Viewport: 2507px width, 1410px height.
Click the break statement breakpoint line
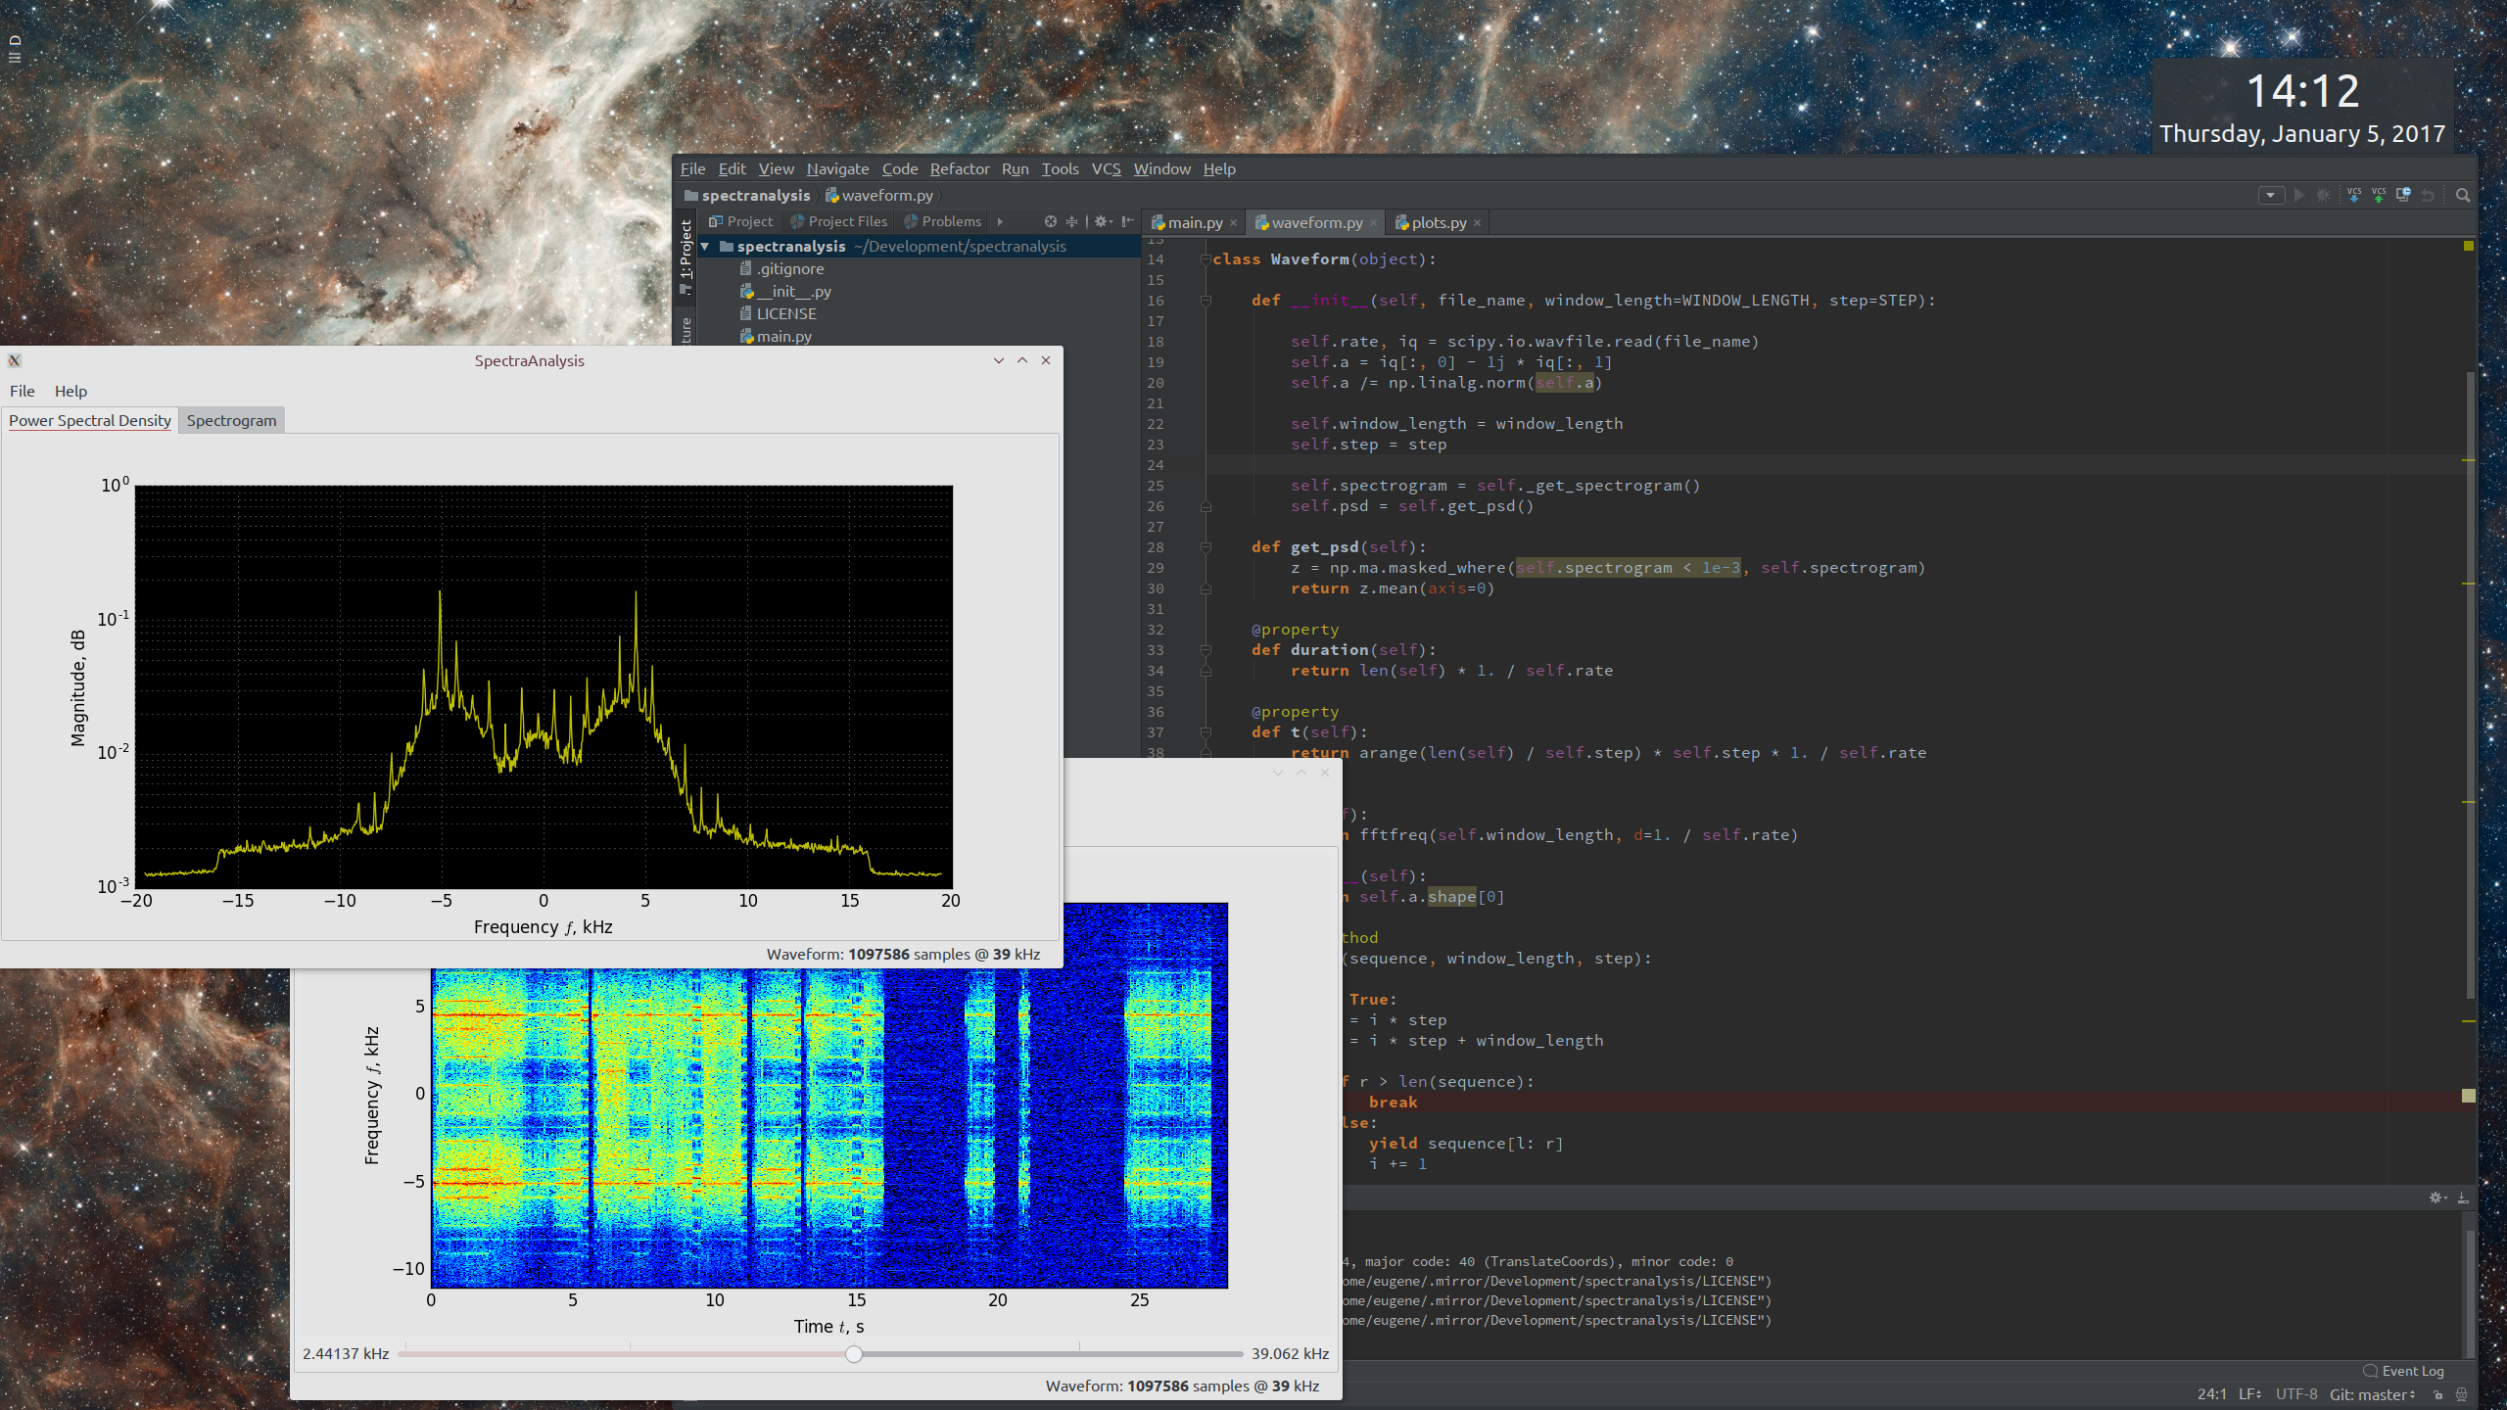pyautogui.click(x=1393, y=1103)
